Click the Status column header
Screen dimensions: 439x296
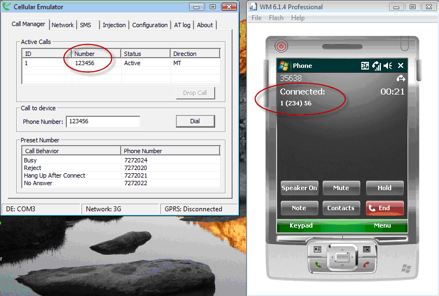pos(146,54)
